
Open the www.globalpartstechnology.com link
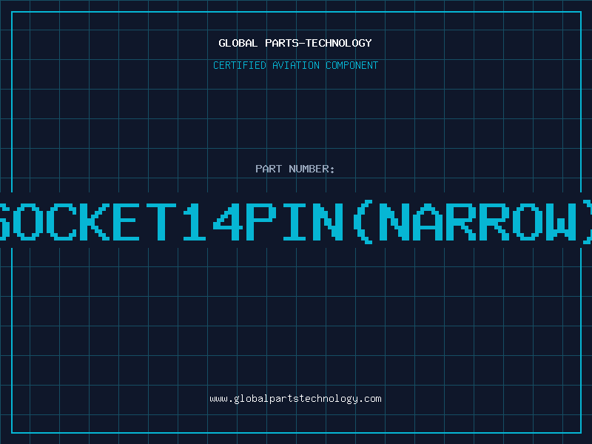295,399
